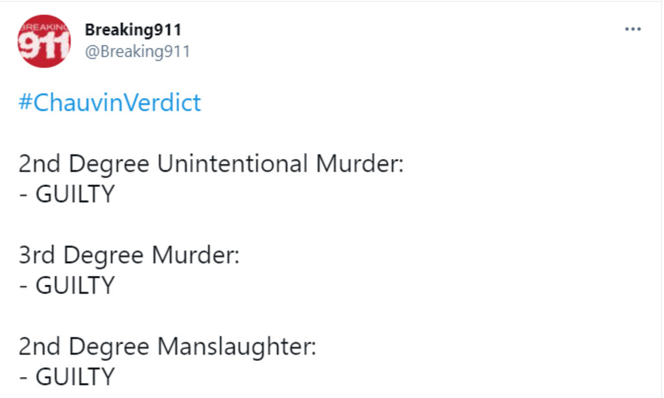The image size is (664, 398).
Task: Click the Breaking911 bold display name
Action: (x=133, y=30)
